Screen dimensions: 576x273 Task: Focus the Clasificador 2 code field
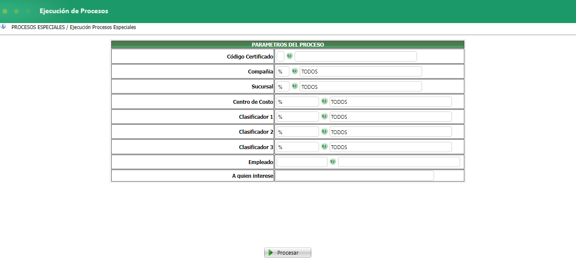click(x=298, y=132)
